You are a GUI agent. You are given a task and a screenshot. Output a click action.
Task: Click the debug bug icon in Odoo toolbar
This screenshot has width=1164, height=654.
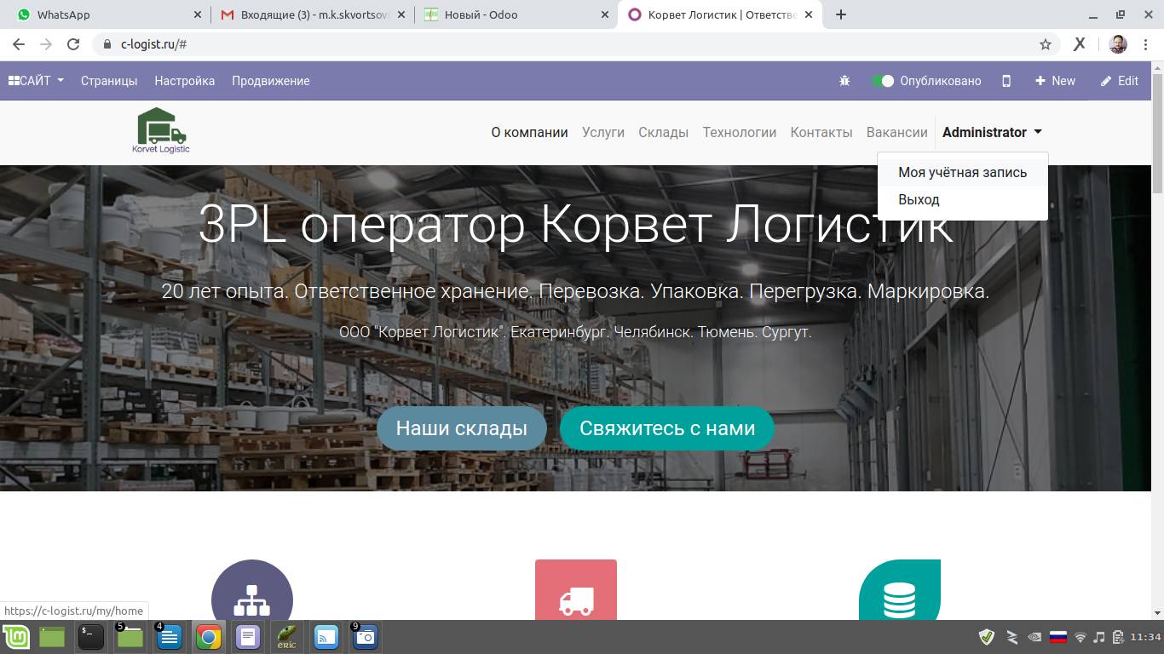[x=844, y=81]
